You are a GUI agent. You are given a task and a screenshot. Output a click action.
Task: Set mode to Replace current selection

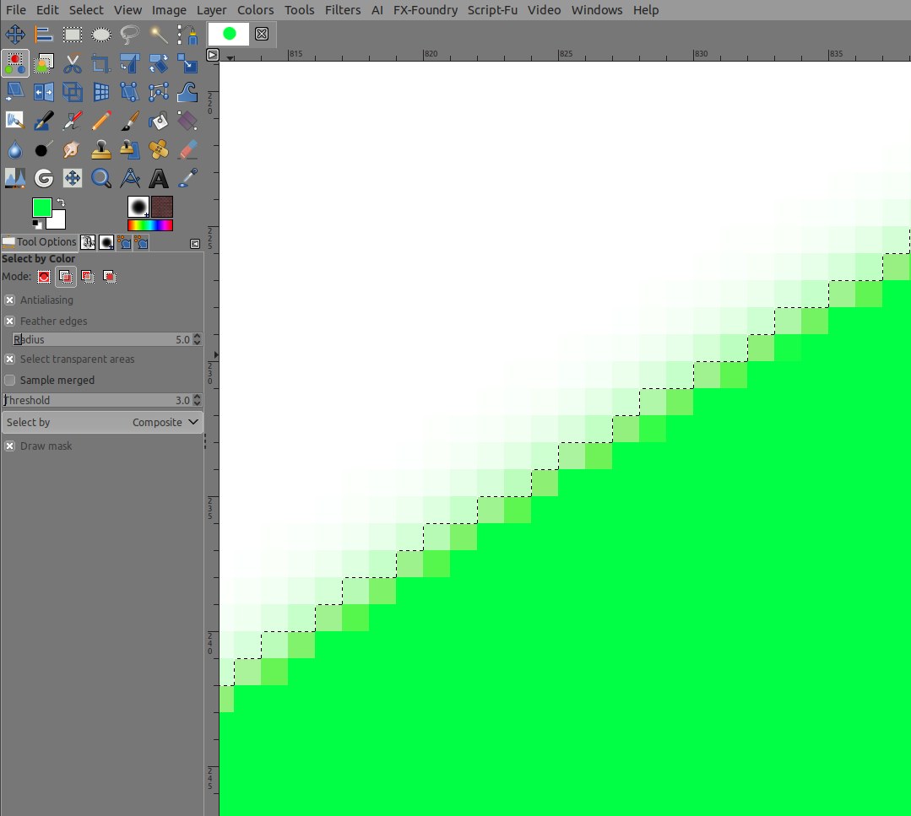pyautogui.click(x=44, y=277)
